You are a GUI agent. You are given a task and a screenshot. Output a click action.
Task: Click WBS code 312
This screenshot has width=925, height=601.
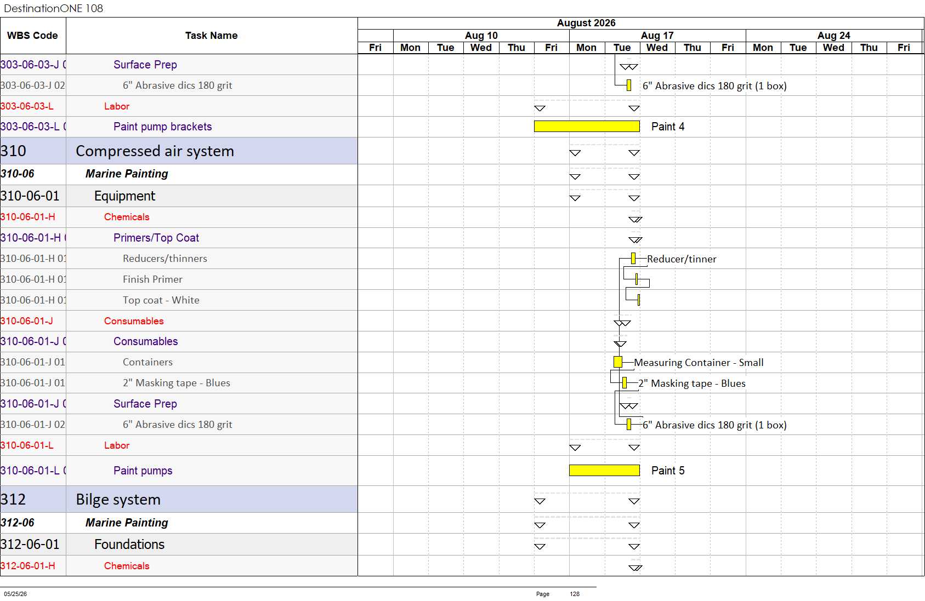pyautogui.click(x=13, y=499)
